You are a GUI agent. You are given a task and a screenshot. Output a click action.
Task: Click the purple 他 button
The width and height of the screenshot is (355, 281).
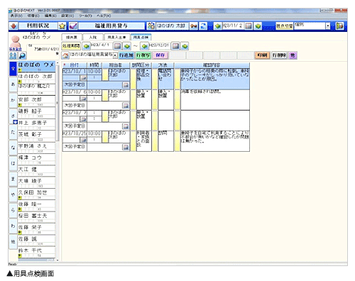tap(293, 55)
